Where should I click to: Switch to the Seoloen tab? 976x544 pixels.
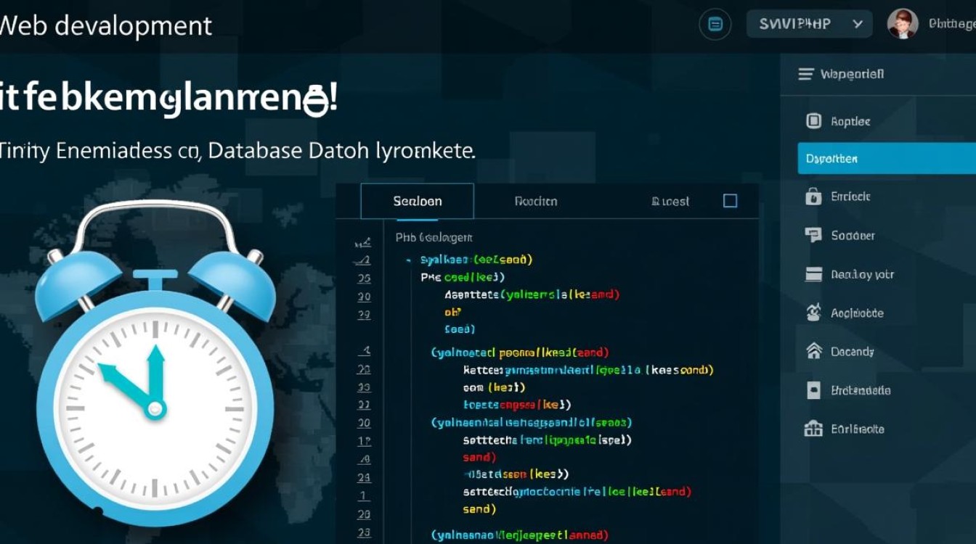pyautogui.click(x=418, y=201)
